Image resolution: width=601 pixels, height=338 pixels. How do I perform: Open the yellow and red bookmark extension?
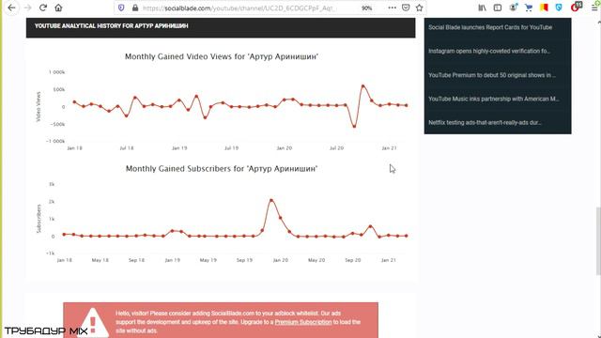[544, 8]
